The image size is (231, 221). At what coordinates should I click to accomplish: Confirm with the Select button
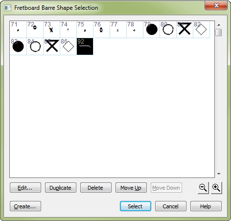[x=136, y=206]
